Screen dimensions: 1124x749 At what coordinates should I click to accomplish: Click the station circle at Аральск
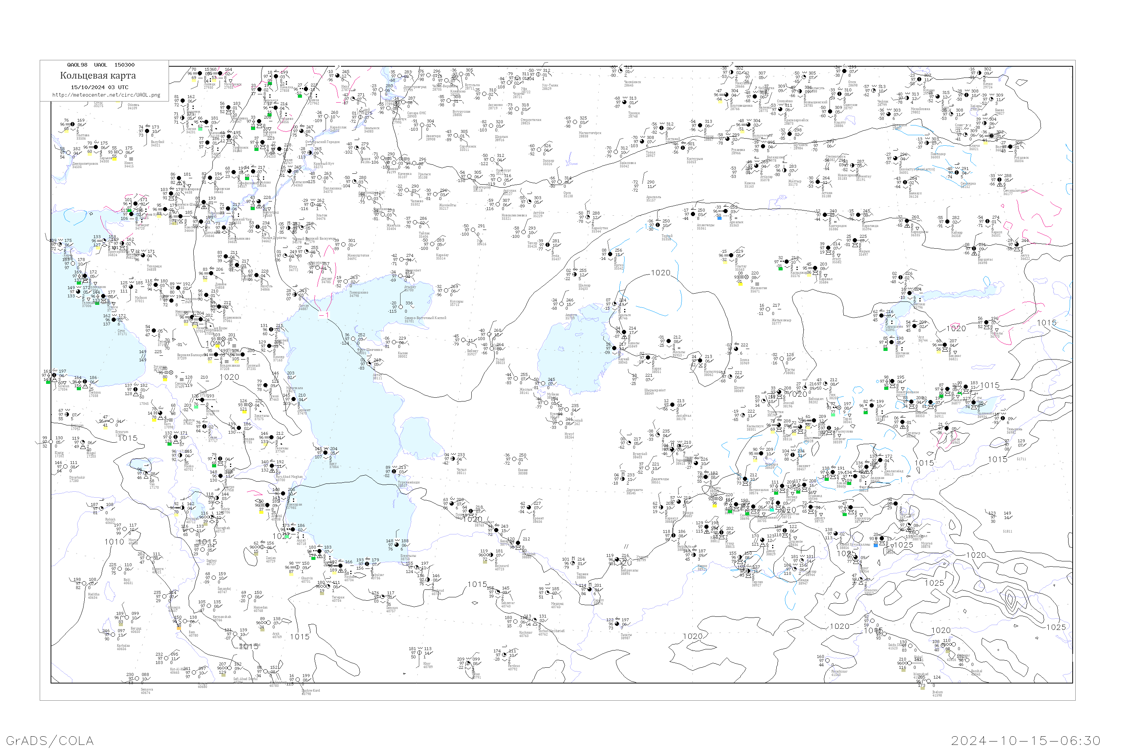point(614,304)
